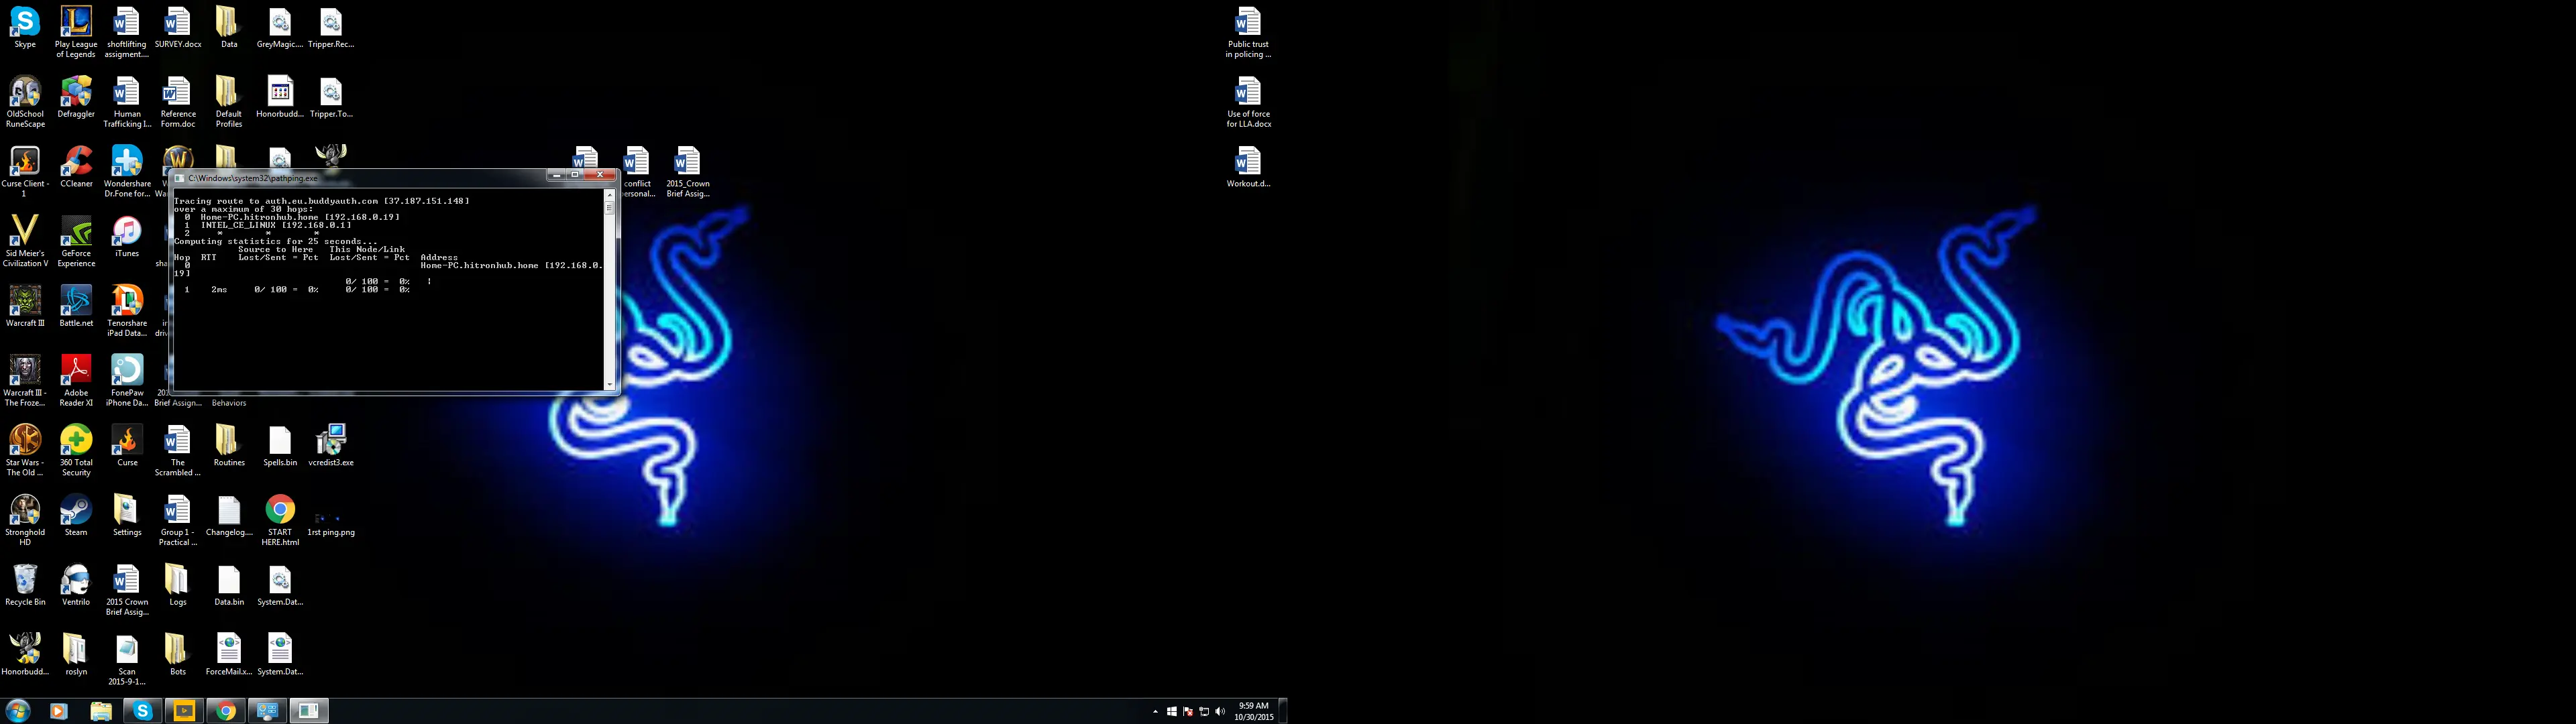Click pathping console scroll down arrow

[609, 384]
